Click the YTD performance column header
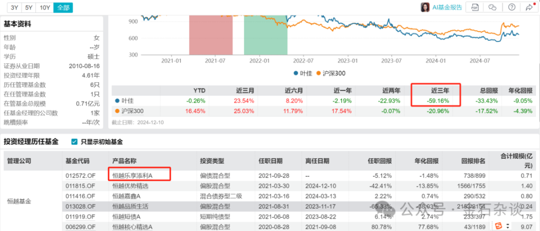The height and width of the screenshot is (231, 540). click(199, 91)
